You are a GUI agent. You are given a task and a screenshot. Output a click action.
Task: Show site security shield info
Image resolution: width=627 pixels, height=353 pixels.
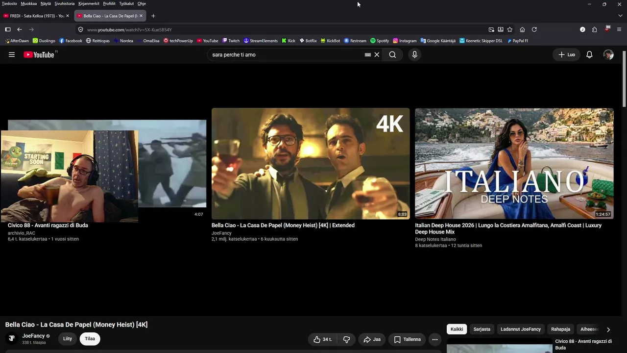coord(81,29)
